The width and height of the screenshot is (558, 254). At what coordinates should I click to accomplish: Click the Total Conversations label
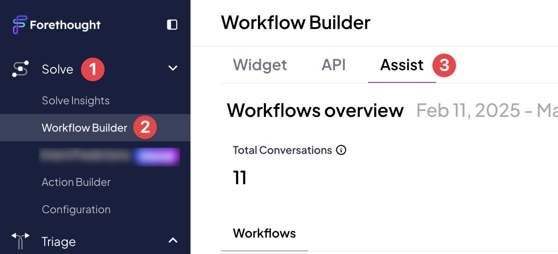pyautogui.click(x=282, y=150)
